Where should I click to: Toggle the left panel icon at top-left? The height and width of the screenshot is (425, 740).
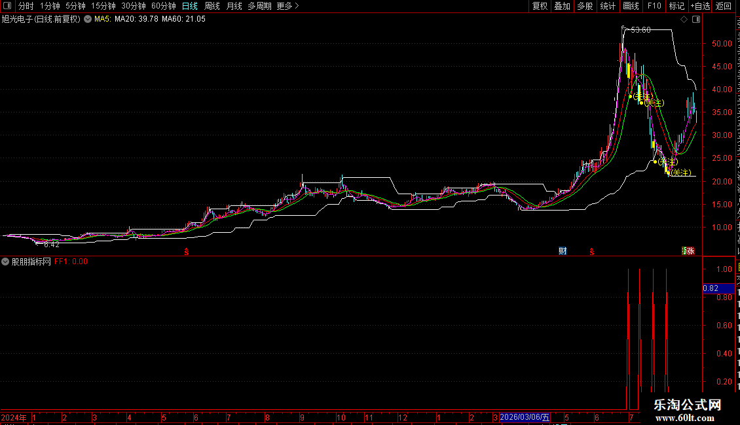pos(7,6)
